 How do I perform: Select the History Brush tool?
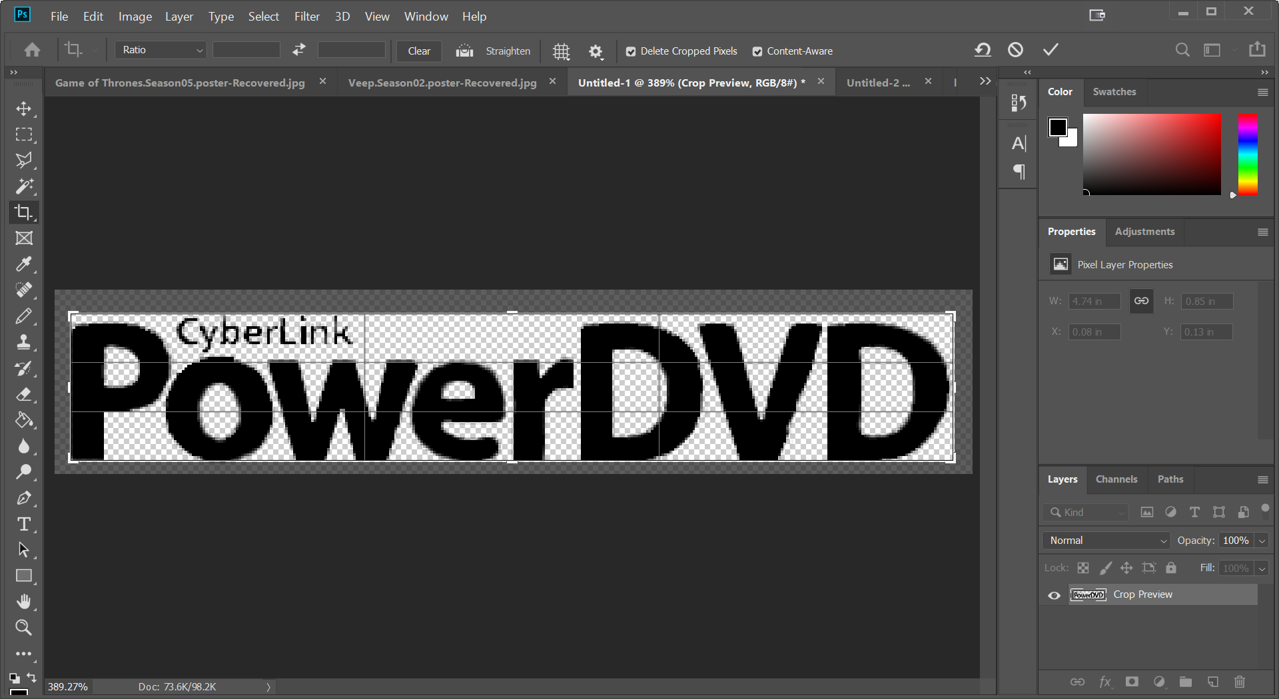[24, 368]
